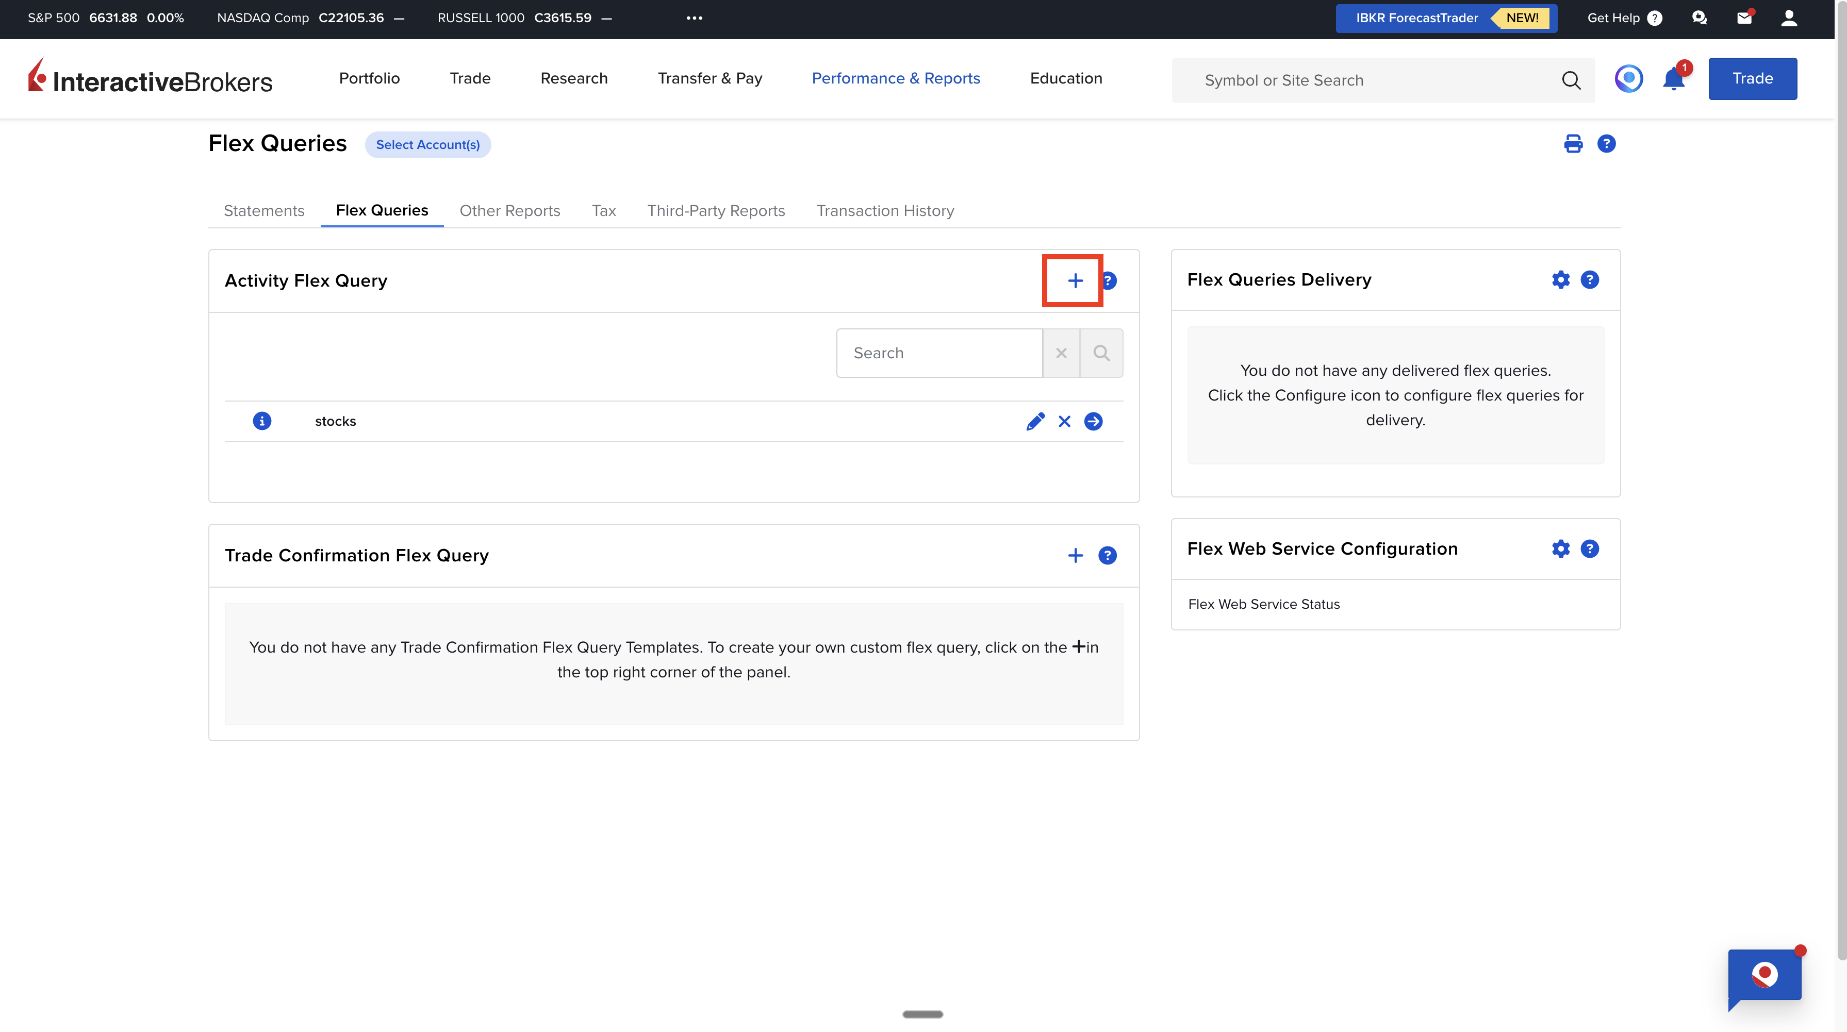Switch to the Transaction History tab

point(885,211)
